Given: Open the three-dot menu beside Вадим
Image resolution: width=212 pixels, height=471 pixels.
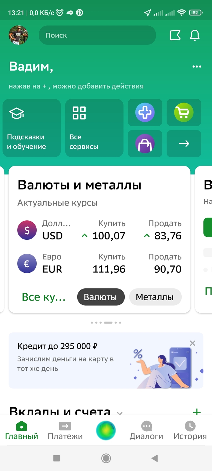Looking at the screenshot, I should click(x=197, y=67).
